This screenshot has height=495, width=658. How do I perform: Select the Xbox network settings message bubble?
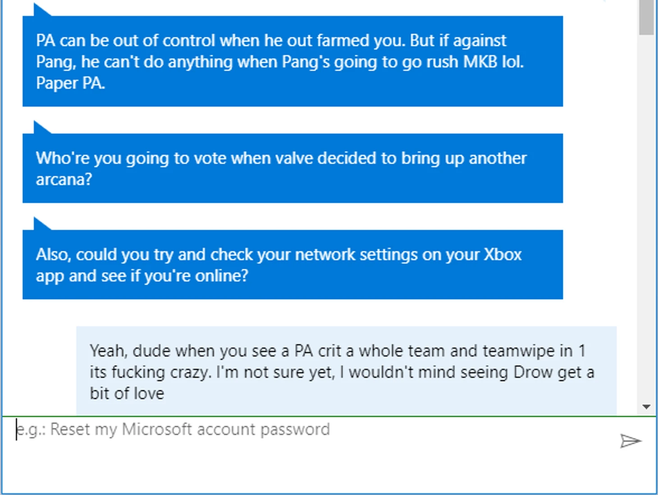point(292,265)
